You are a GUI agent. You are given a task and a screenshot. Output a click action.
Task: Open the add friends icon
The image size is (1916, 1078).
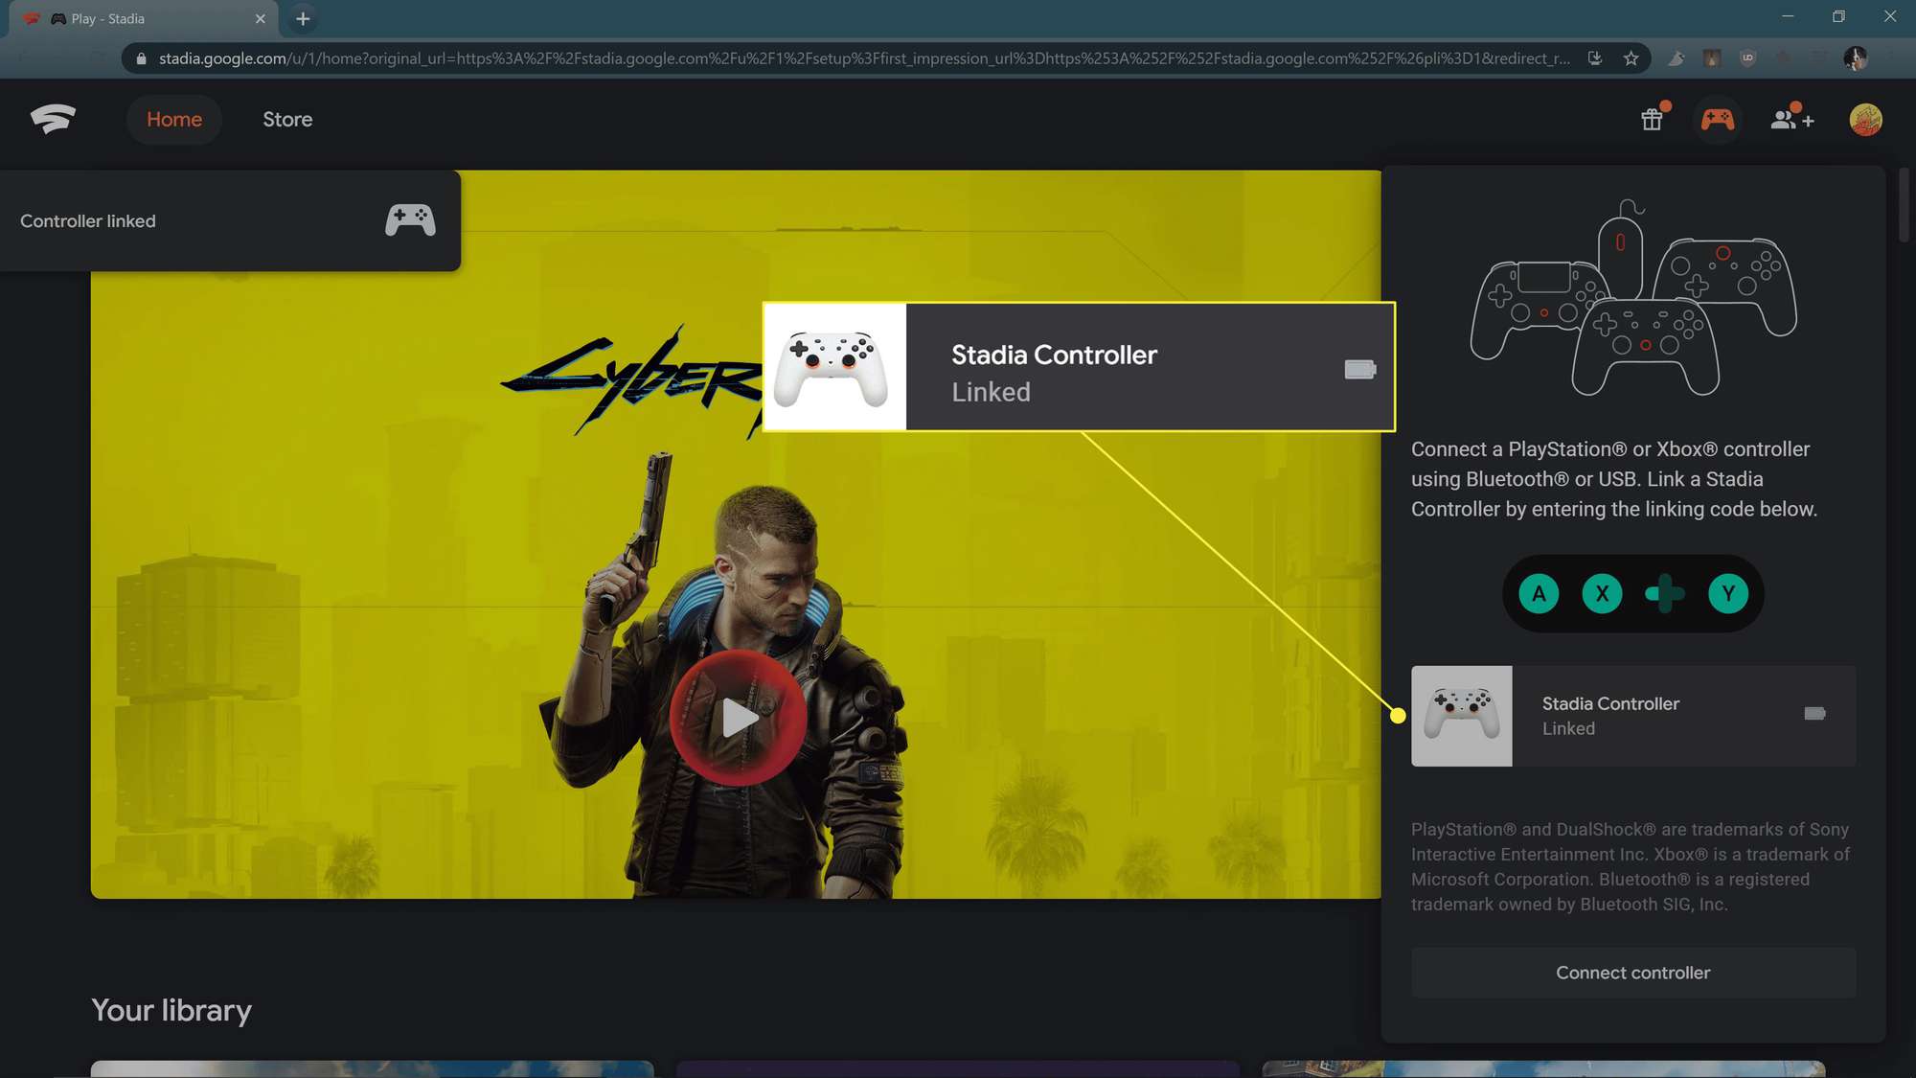click(x=1791, y=119)
